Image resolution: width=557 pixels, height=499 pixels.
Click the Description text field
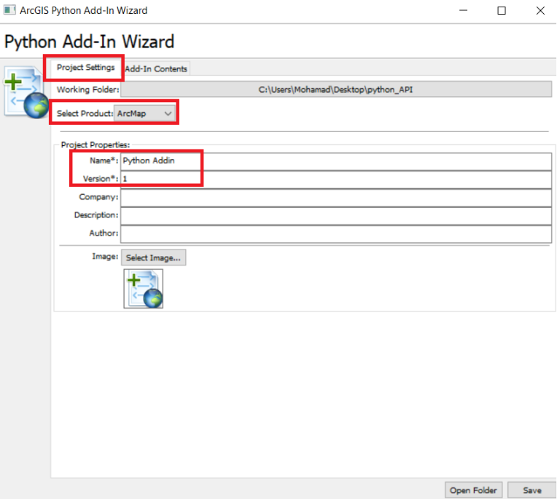click(335, 216)
